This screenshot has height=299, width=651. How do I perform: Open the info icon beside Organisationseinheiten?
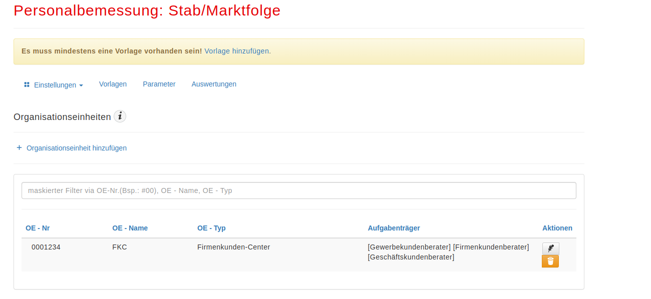click(120, 116)
